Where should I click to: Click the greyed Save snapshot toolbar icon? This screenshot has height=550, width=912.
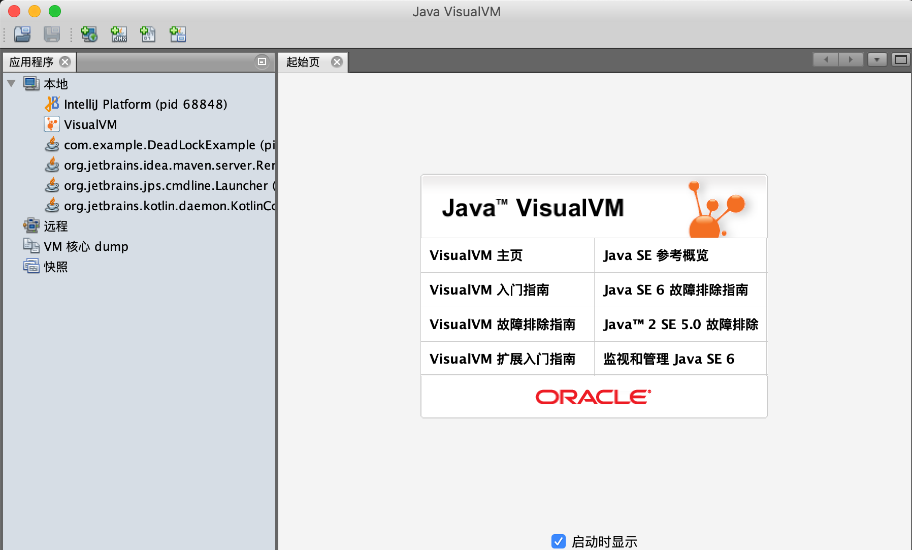(52, 35)
